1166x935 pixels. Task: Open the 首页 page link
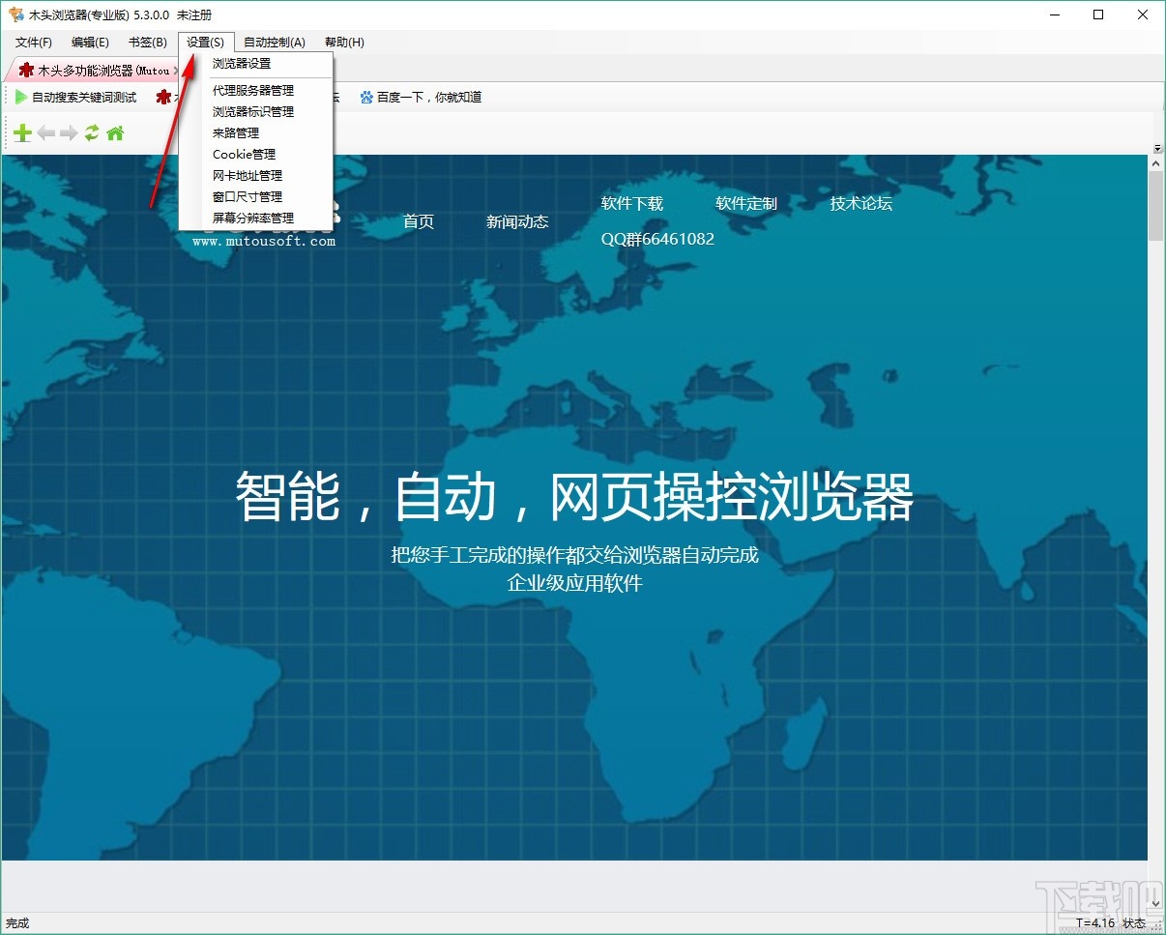click(x=419, y=221)
